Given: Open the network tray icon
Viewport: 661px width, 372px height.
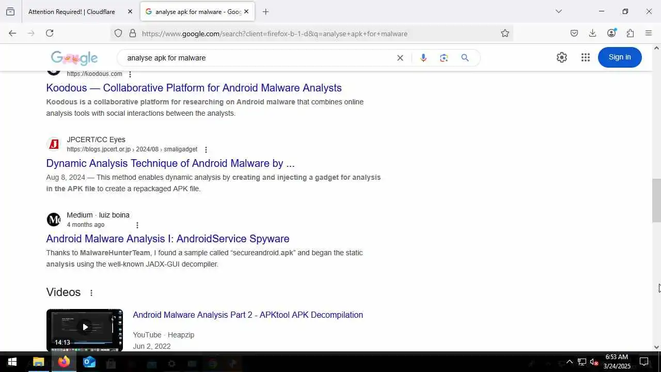Looking at the screenshot, I should coord(582,362).
